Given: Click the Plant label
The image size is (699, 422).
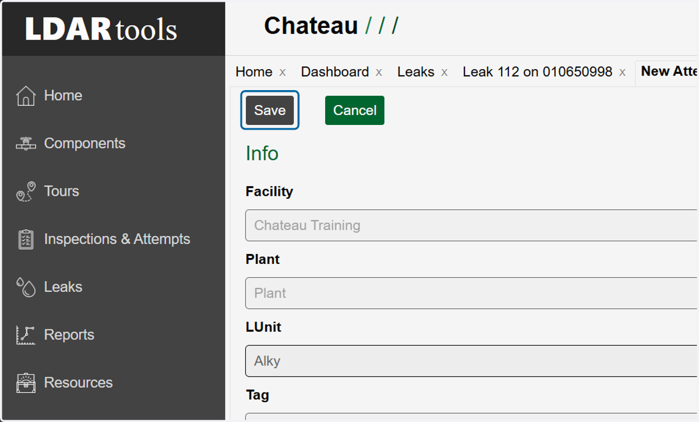Looking at the screenshot, I should coord(263,259).
